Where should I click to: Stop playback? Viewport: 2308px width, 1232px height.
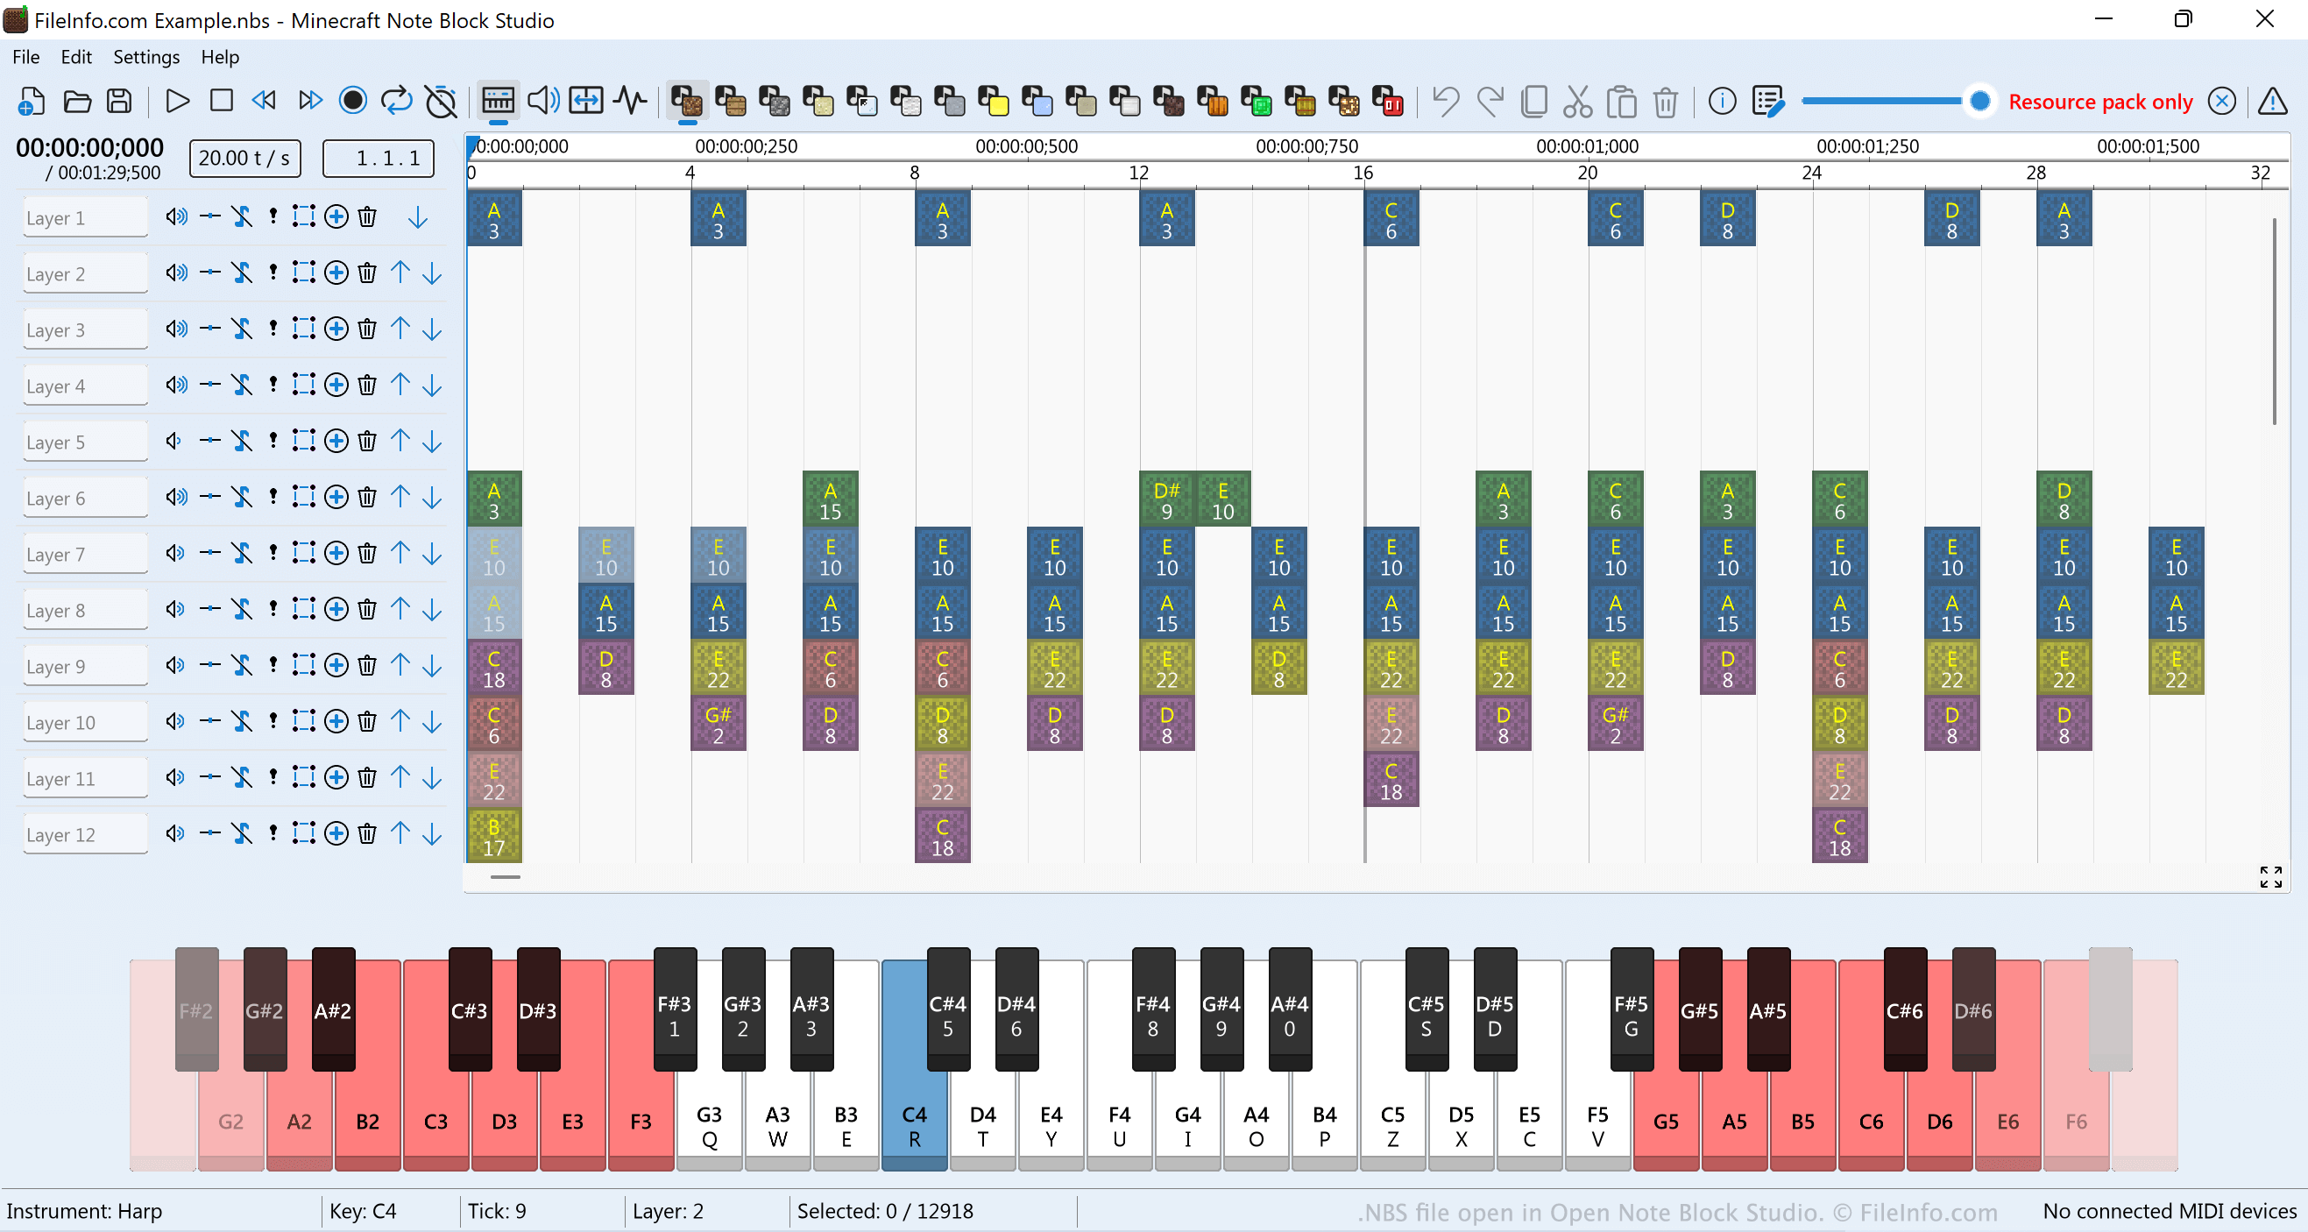222,102
